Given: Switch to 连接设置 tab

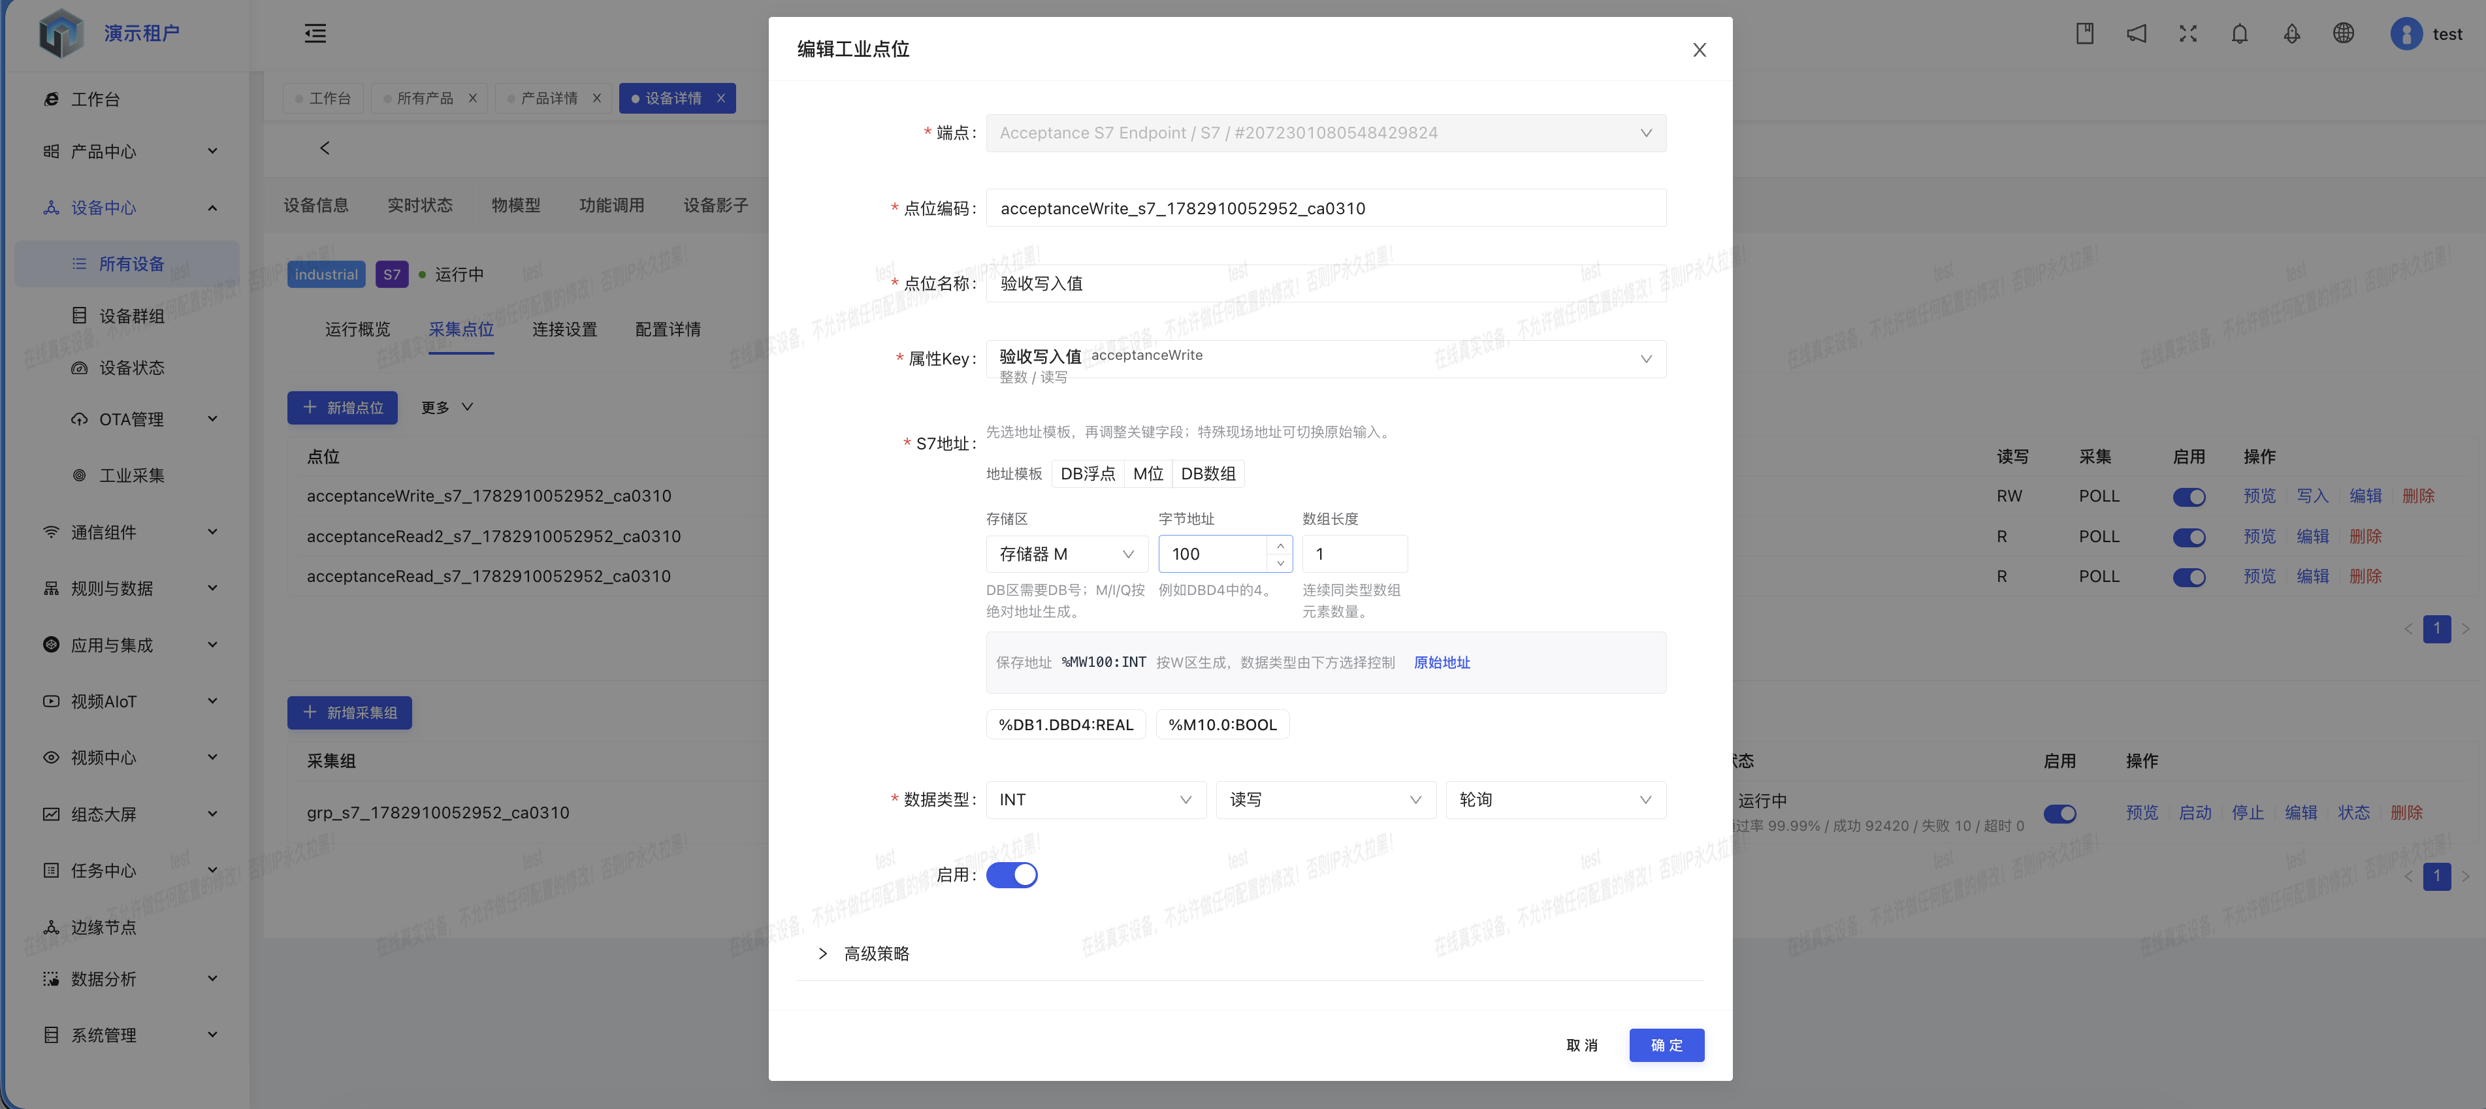Looking at the screenshot, I should [564, 330].
